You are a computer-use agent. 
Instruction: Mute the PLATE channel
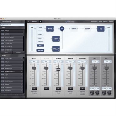62,62
